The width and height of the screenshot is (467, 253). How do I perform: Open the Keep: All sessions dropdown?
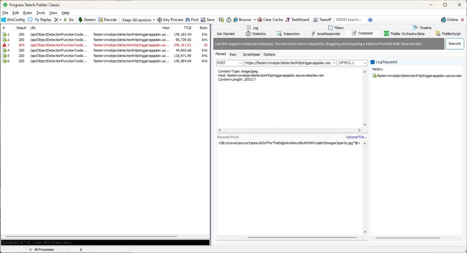(x=139, y=20)
